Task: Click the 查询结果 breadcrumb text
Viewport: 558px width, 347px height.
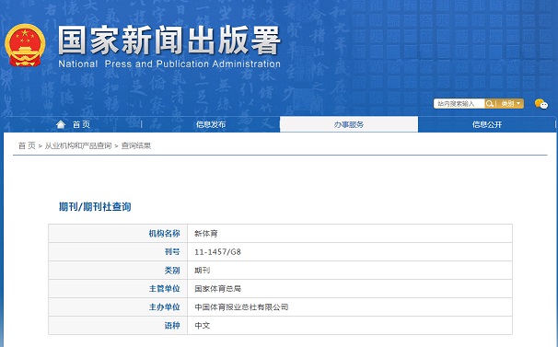Action: pos(136,145)
